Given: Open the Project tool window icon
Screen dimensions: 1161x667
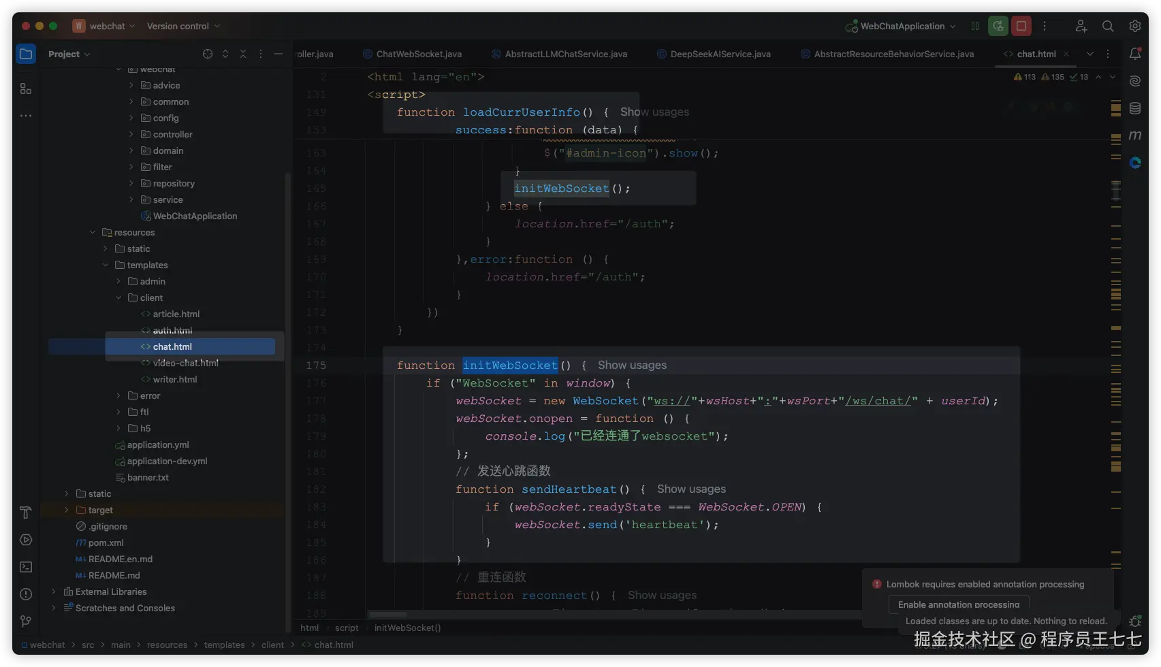Looking at the screenshot, I should (26, 54).
